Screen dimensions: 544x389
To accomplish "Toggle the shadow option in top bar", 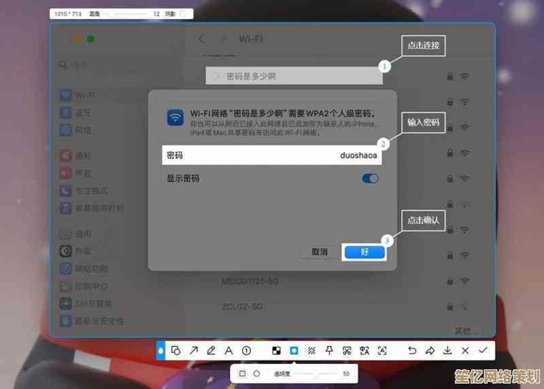I will [x=183, y=14].
